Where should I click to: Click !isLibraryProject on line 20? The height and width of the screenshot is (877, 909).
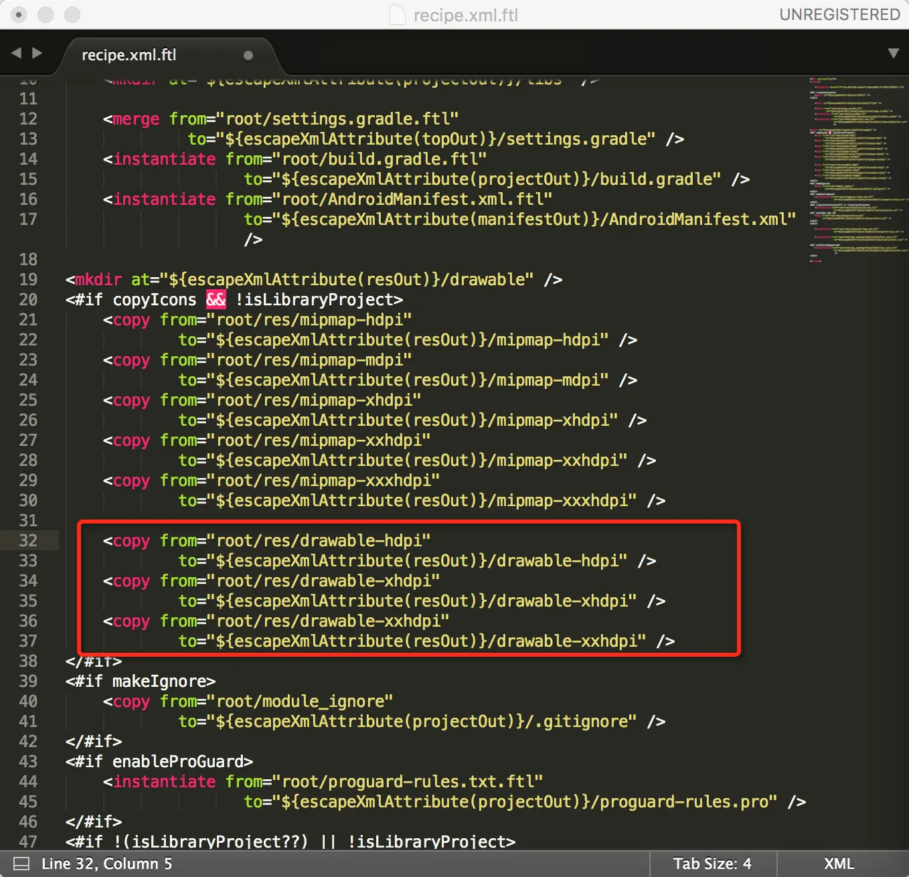click(x=314, y=300)
